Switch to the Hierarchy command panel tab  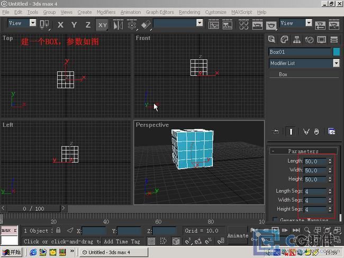[x=296, y=40]
